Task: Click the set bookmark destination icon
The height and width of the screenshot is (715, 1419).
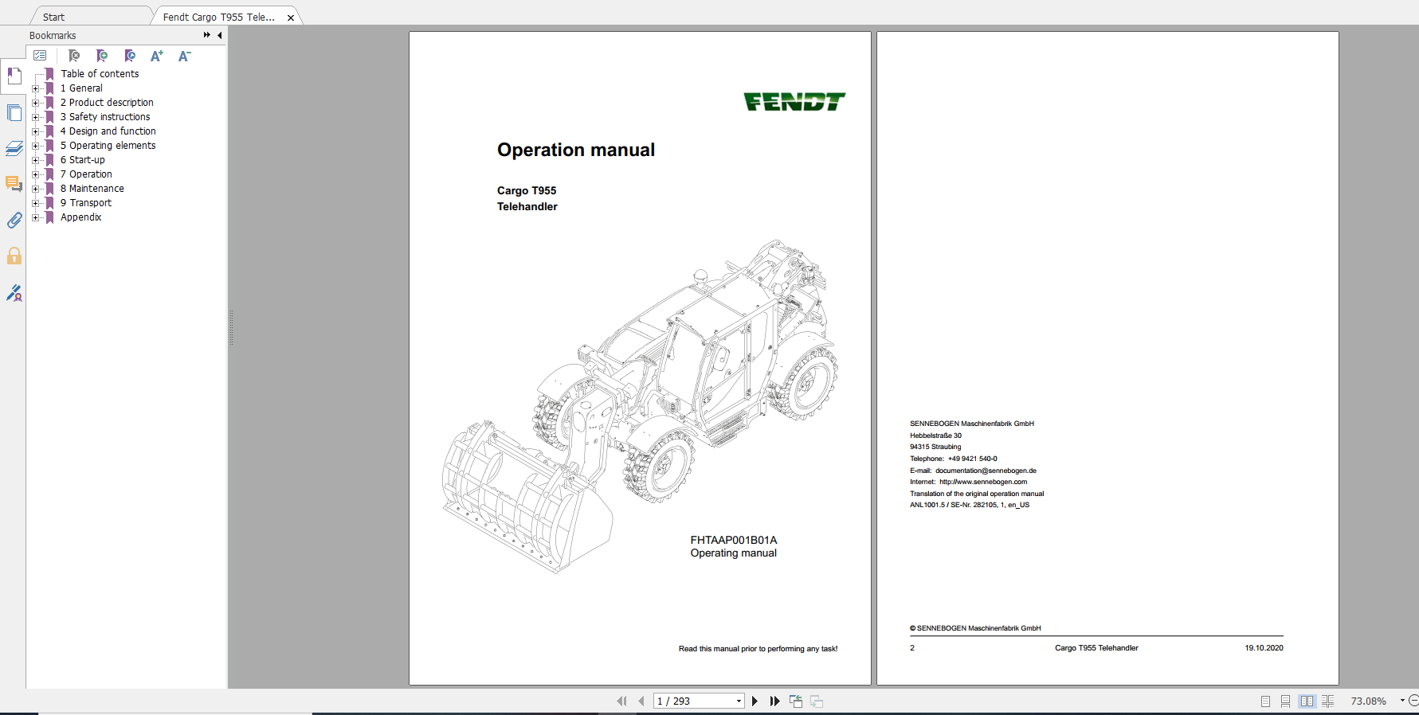Action: click(130, 56)
